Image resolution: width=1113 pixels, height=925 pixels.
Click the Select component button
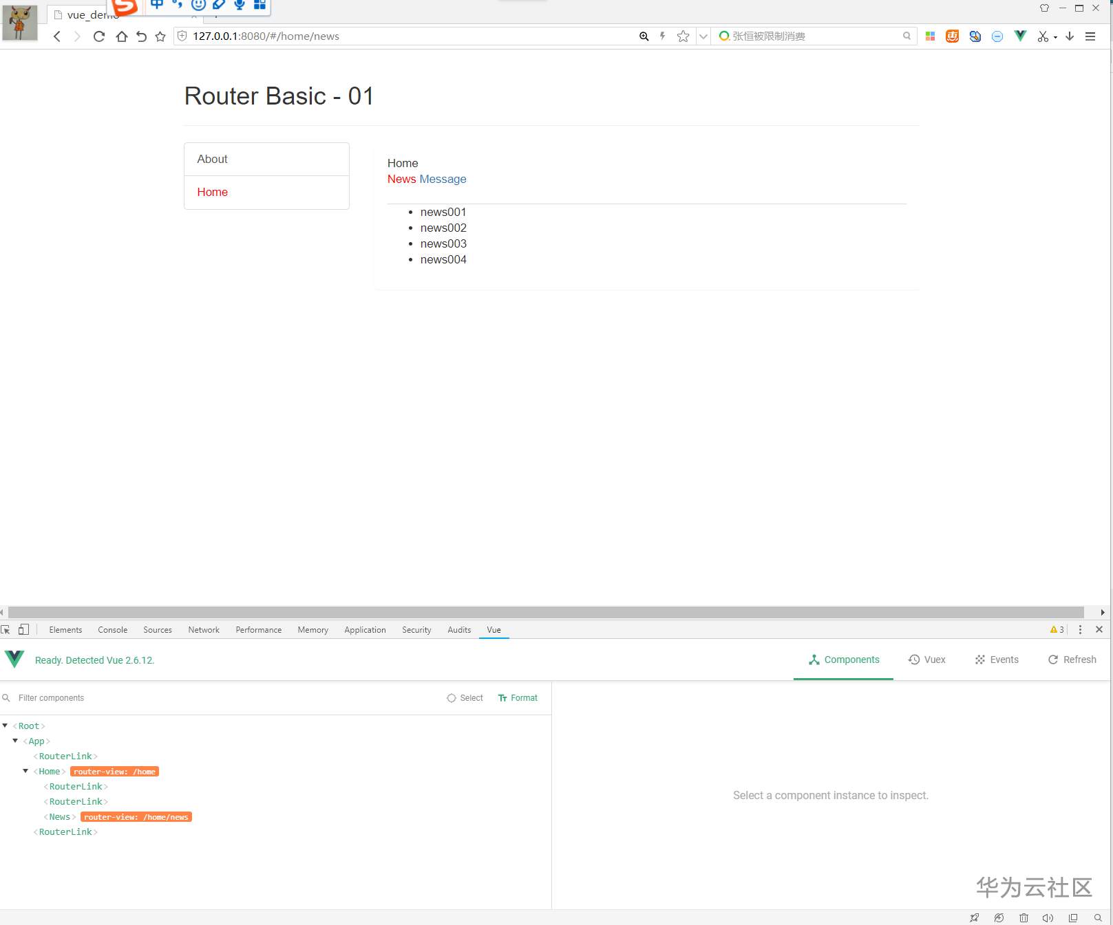[x=465, y=698]
